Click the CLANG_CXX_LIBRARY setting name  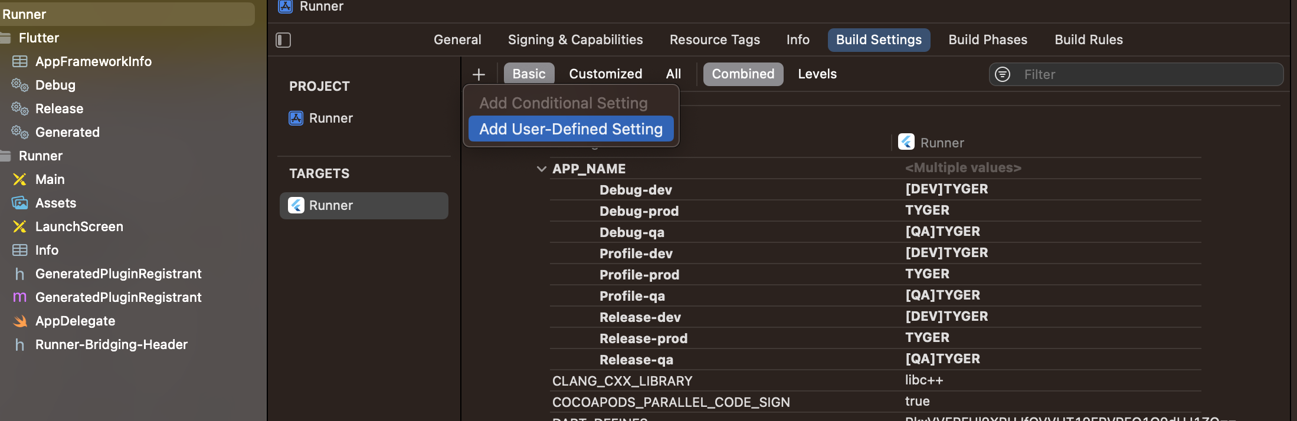[622, 381]
